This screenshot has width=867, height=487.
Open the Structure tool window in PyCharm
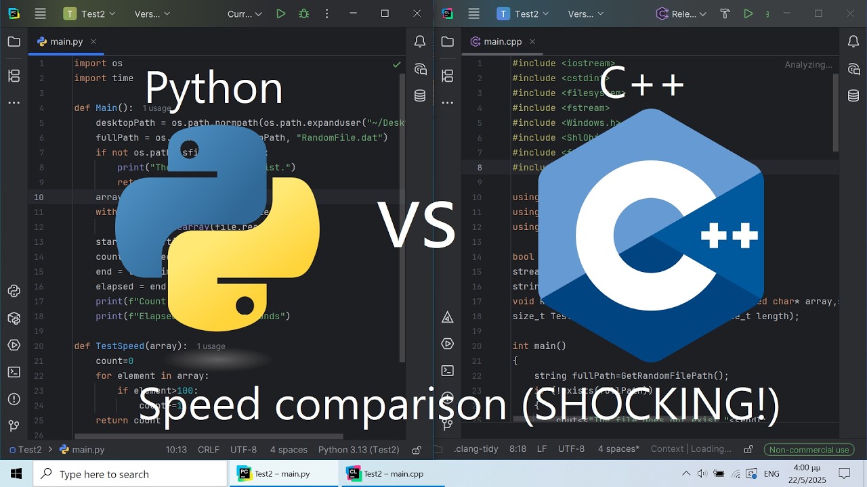pos(14,76)
